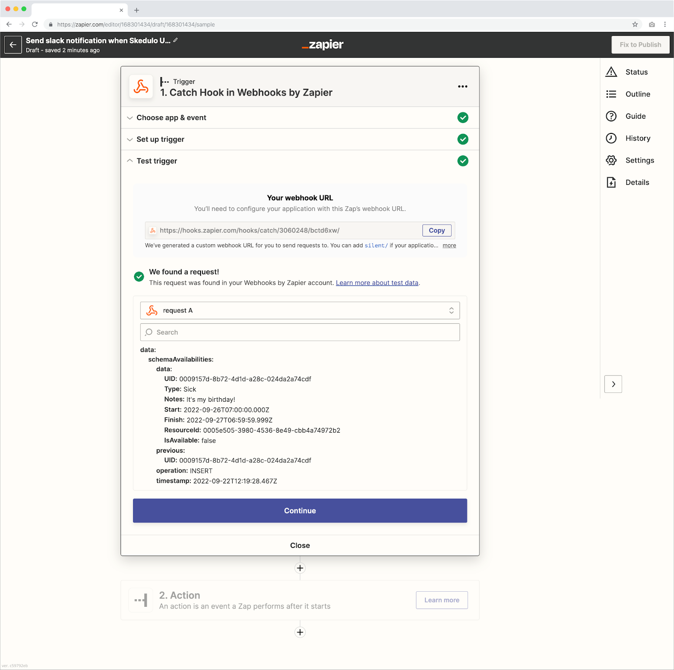Expand Set up trigger section

click(x=300, y=139)
